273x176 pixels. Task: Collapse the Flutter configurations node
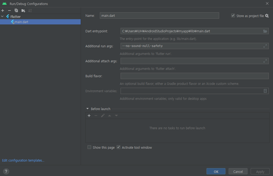point(2,17)
